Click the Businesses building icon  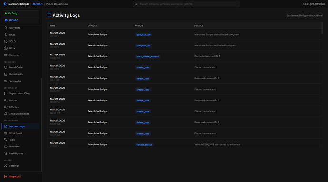coord(6,74)
